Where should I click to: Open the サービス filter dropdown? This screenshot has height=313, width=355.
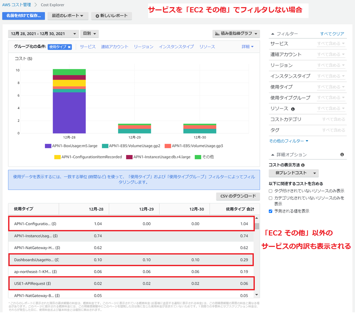pos(331,43)
